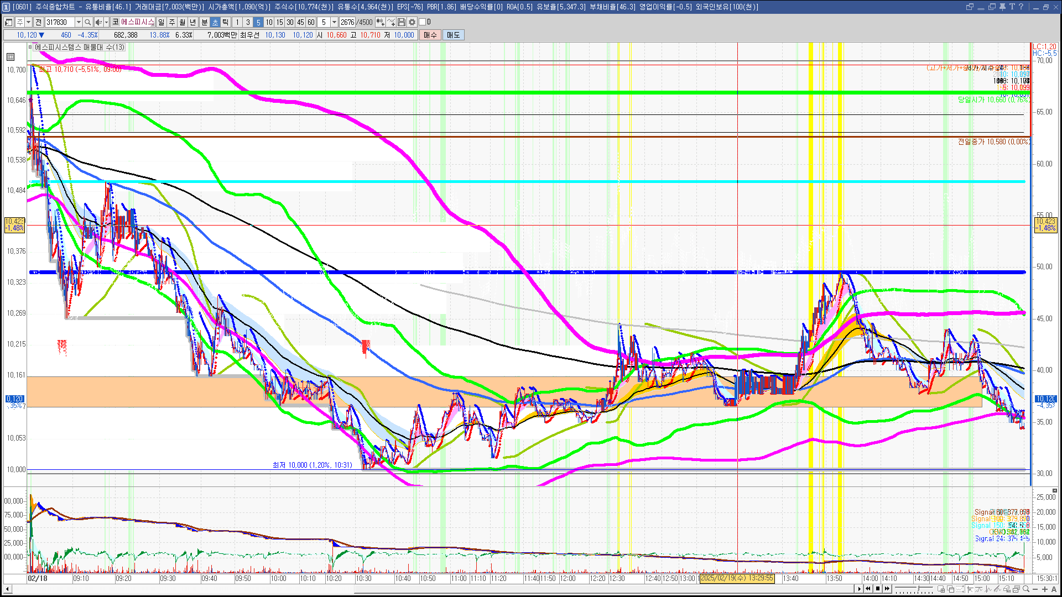Toggle the 5-minute interval button
Viewport: 1062px width, 597px height.
coord(258,22)
